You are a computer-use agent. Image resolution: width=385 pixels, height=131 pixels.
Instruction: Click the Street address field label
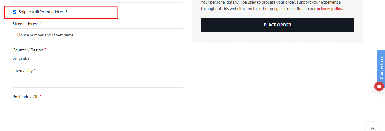[x=26, y=24]
